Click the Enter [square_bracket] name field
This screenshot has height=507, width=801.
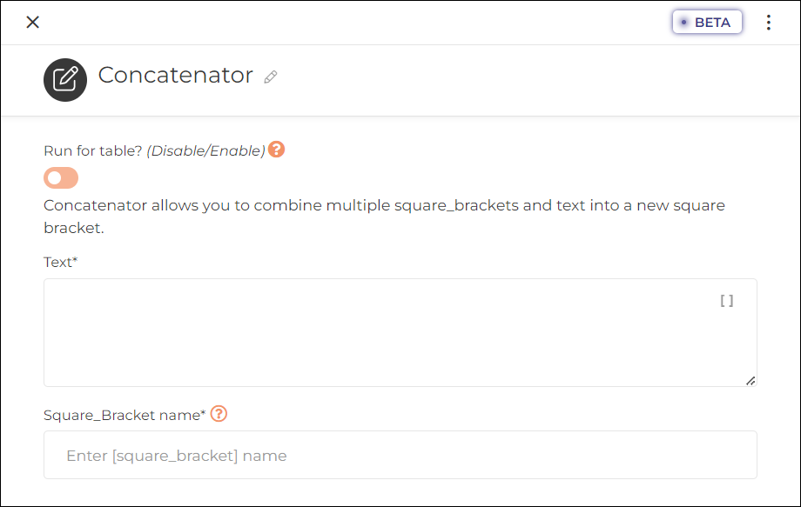[x=400, y=455]
